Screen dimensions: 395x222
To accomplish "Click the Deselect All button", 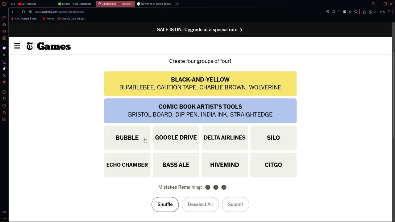I will click(x=200, y=204).
